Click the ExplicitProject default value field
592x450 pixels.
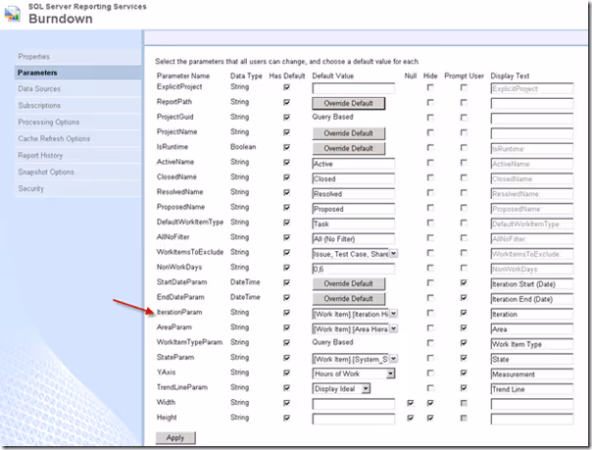point(354,88)
